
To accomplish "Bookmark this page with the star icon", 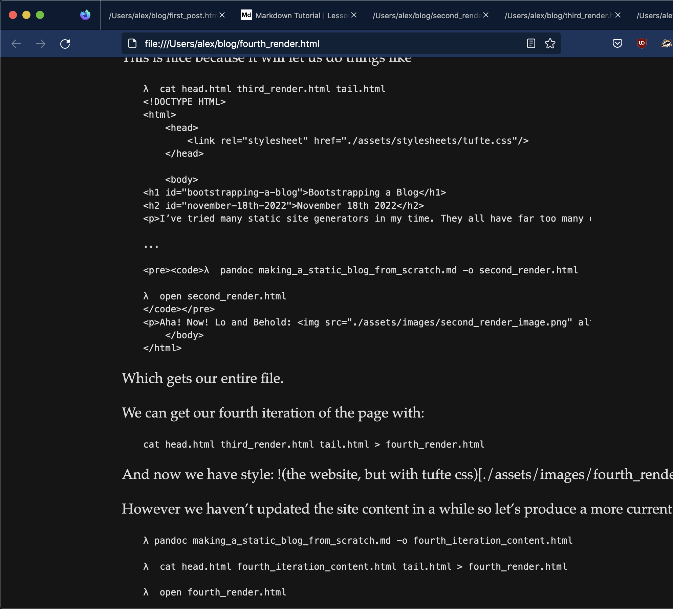I will [550, 43].
